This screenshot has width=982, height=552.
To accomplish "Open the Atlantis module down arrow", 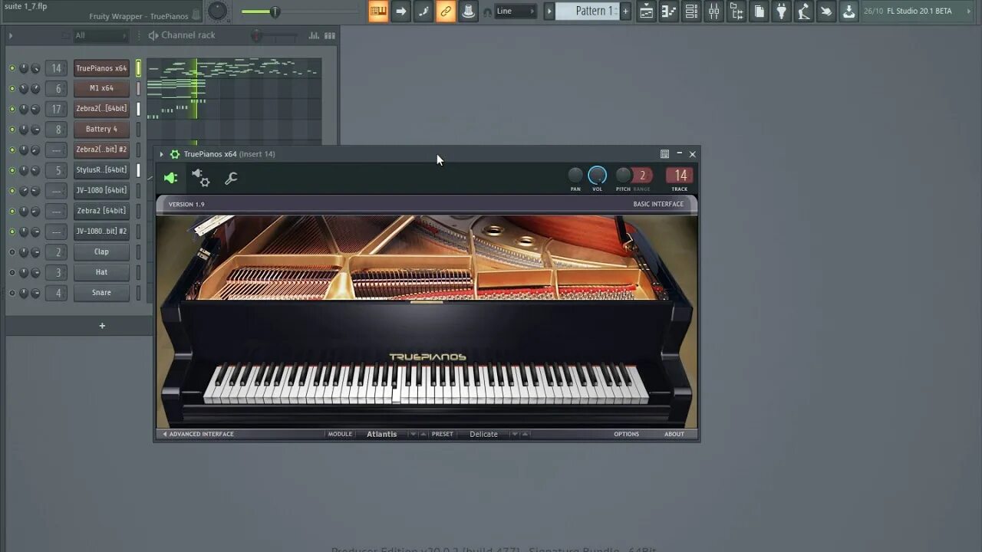I will pyautogui.click(x=413, y=434).
